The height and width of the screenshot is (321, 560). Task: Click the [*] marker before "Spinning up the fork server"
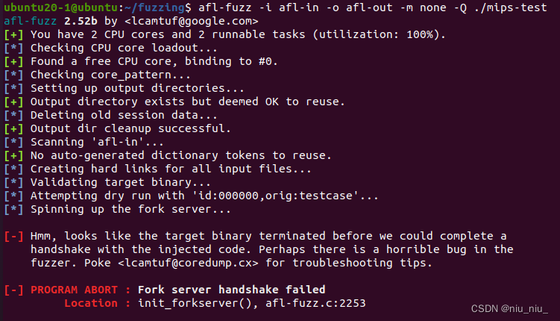click(14, 209)
